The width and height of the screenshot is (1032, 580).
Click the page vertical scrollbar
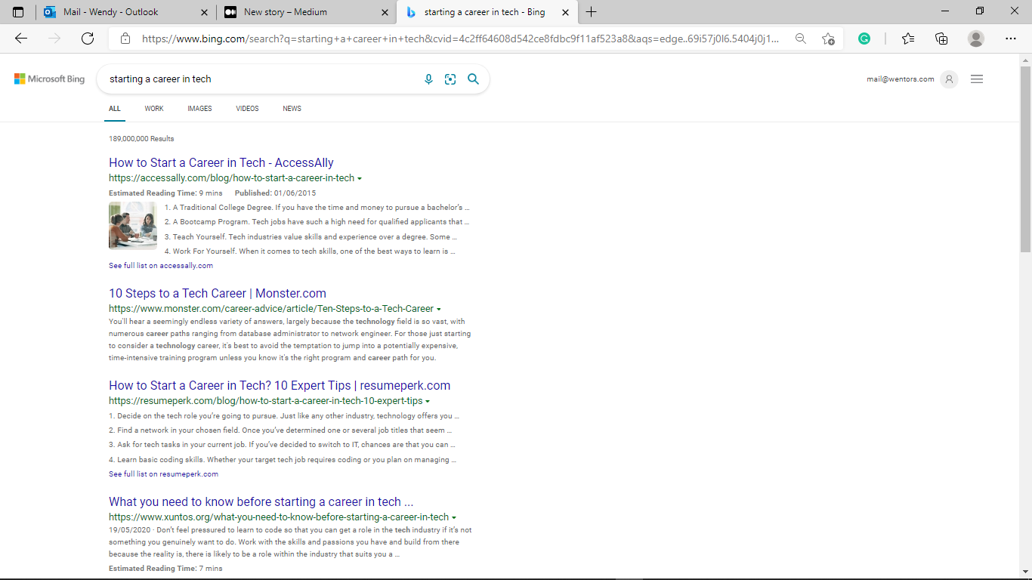point(1025,159)
